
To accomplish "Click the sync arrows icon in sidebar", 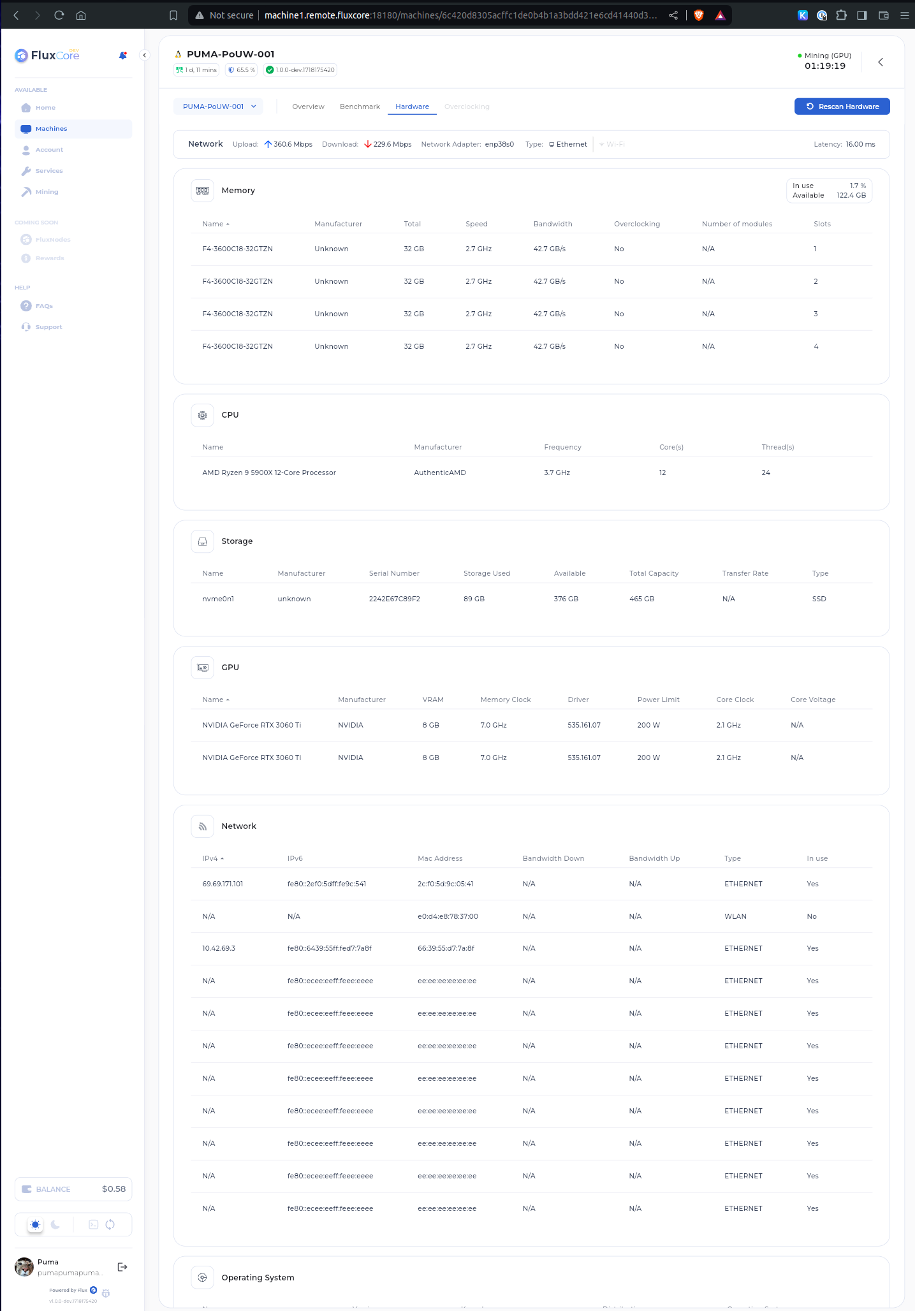I will click(x=110, y=1224).
